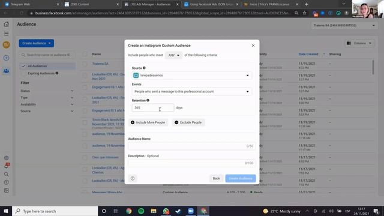Click the Description optional input field
Image resolution: width=384 pixels, height=216 pixels.
[192, 163]
